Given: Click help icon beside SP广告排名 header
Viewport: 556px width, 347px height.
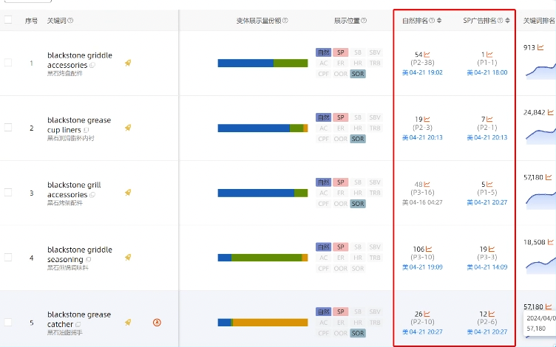Looking at the screenshot, I should point(501,21).
